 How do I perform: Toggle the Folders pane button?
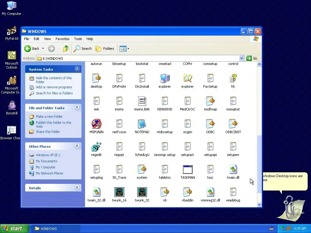pos(105,49)
